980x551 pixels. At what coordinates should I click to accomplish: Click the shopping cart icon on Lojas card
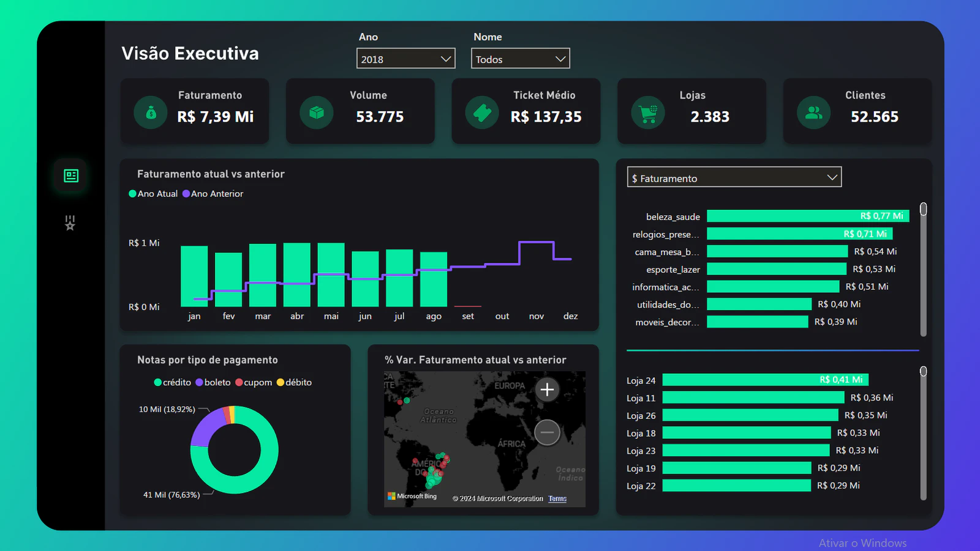tap(648, 113)
